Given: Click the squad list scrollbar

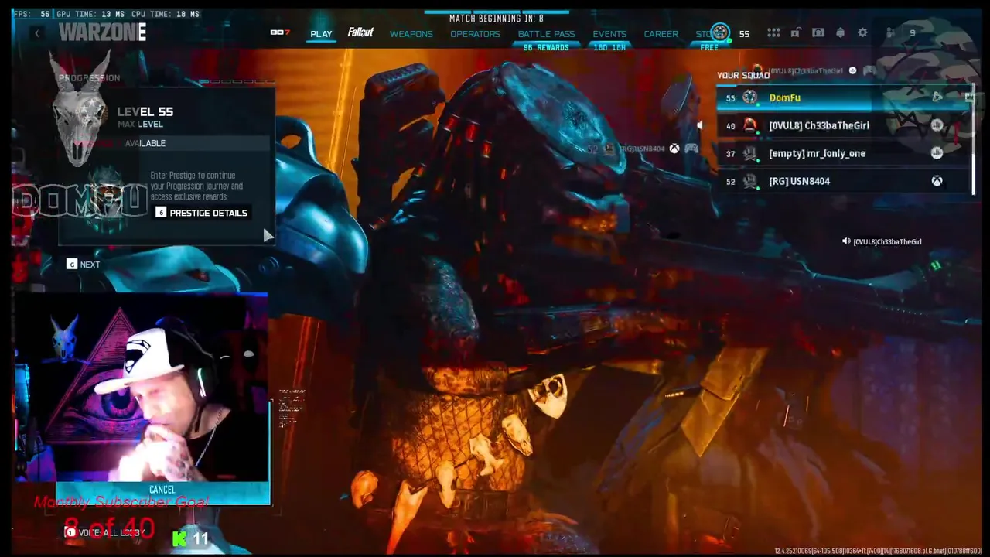Looking at the screenshot, I should point(973,139).
